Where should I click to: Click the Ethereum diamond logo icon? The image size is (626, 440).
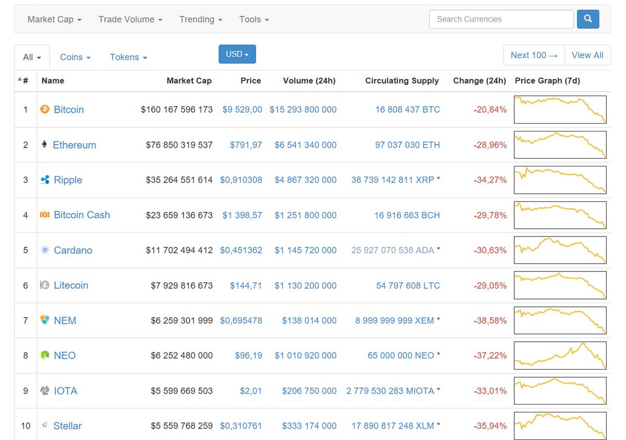(44, 145)
